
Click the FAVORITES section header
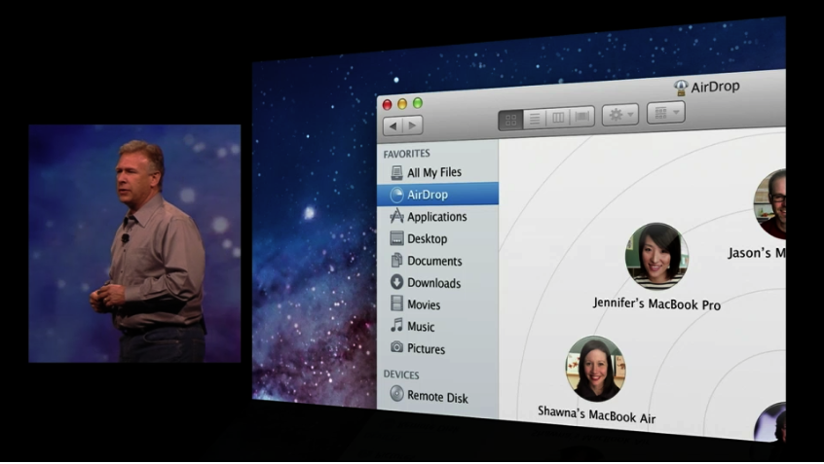click(407, 154)
